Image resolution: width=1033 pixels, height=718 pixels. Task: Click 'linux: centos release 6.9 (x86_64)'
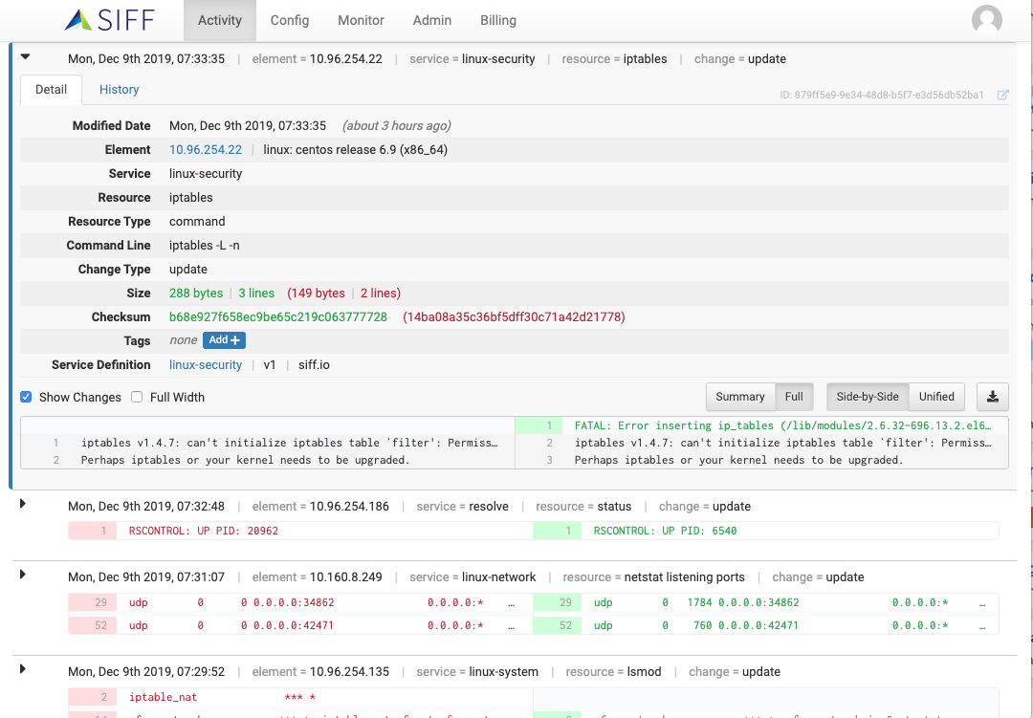[x=355, y=149]
